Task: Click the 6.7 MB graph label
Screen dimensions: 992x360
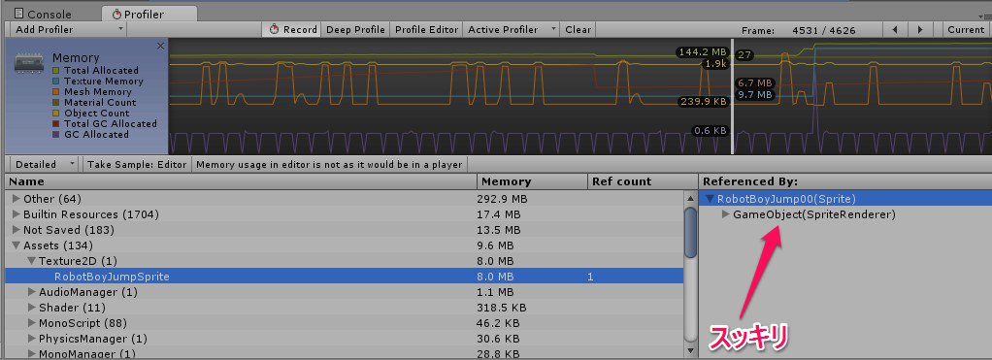Action: [x=755, y=82]
